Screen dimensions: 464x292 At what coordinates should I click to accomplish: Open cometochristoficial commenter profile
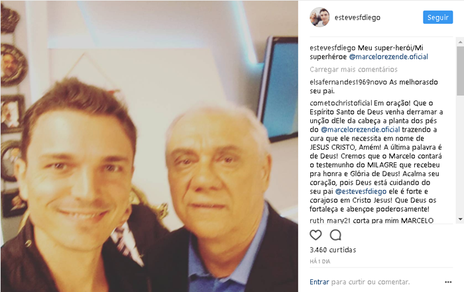[341, 103]
